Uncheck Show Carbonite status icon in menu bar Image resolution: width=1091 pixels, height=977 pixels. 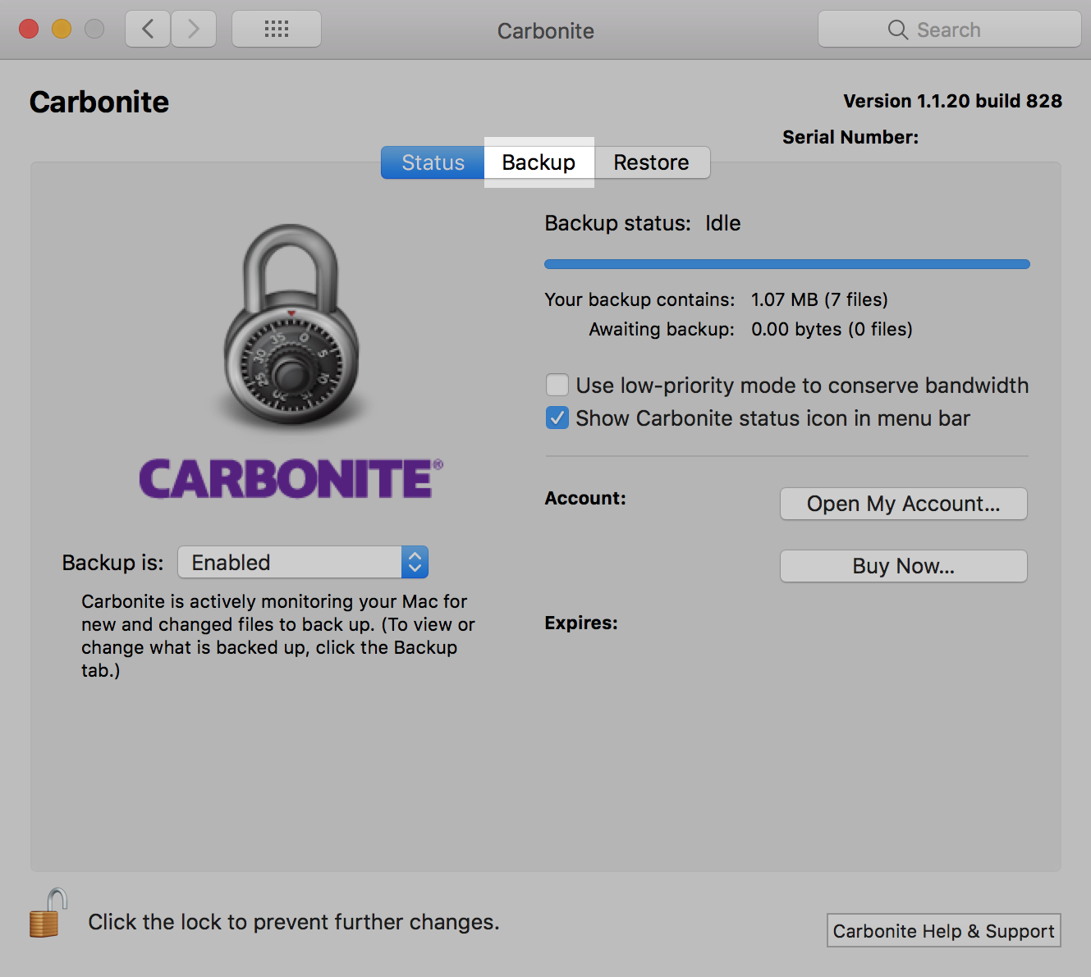click(x=557, y=418)
